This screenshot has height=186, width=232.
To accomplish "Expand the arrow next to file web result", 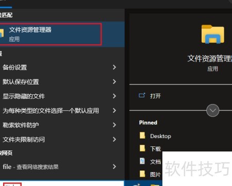I will tap(114, 166).
